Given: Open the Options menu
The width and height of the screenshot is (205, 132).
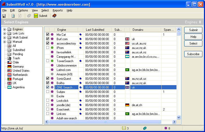Looking at the screenshot, I should point(23,10).
